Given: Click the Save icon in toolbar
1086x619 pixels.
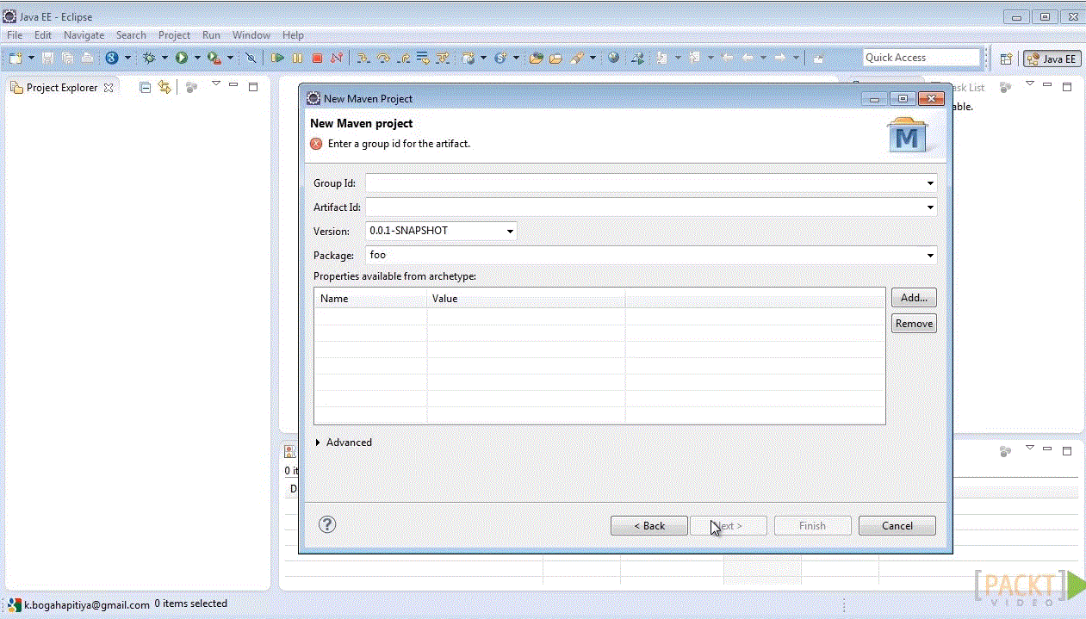Looking at the screenshot, I should [x=47, y=58].
